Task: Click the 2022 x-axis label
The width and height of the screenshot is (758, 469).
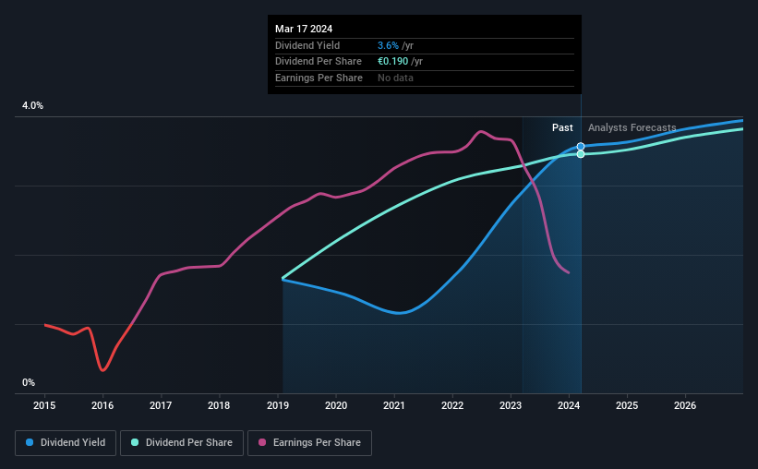Action: [452, 405]
